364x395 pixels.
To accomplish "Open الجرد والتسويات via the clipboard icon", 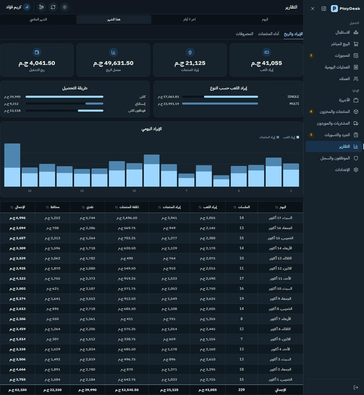I will 356,135.
